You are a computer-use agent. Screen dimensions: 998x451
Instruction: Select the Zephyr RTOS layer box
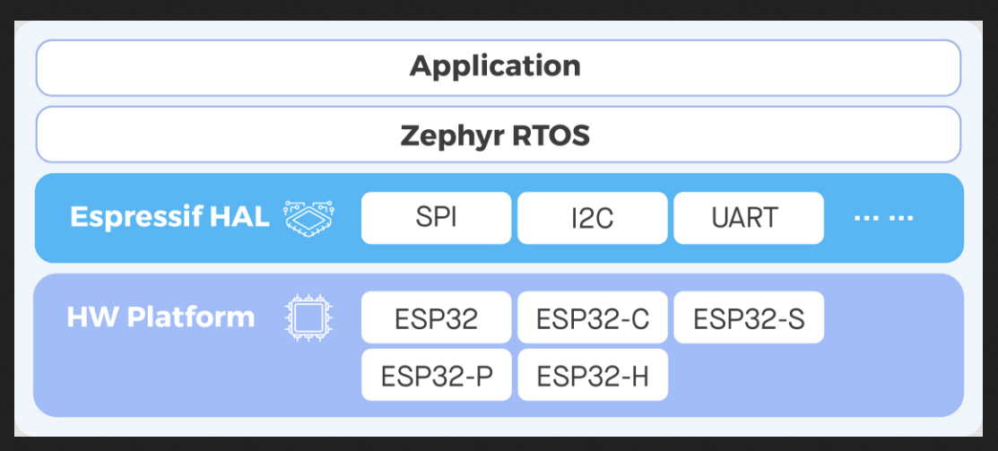tap(498, 134)
